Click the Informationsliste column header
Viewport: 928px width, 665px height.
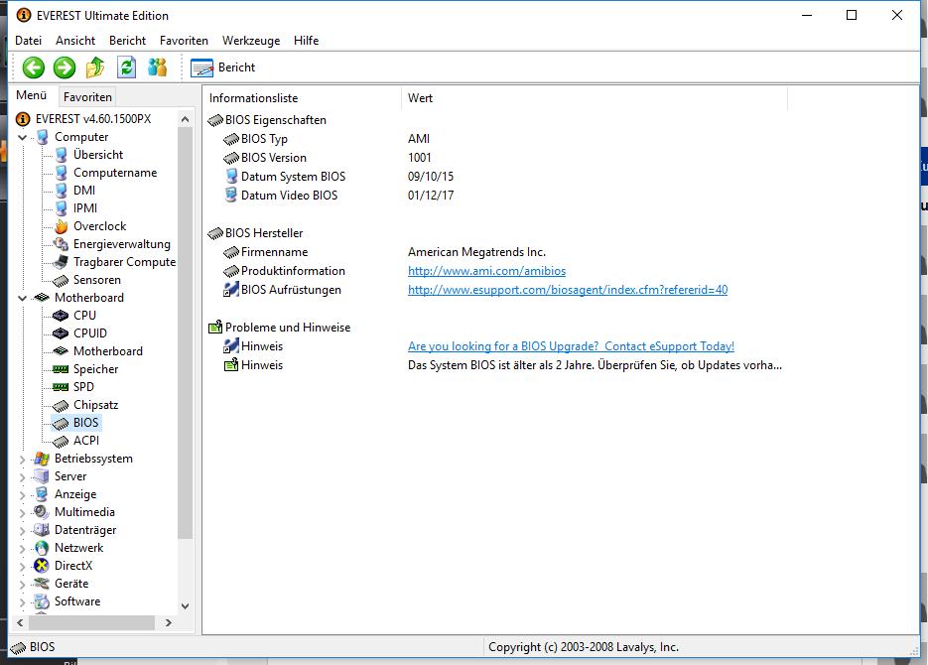coord(302,98)
